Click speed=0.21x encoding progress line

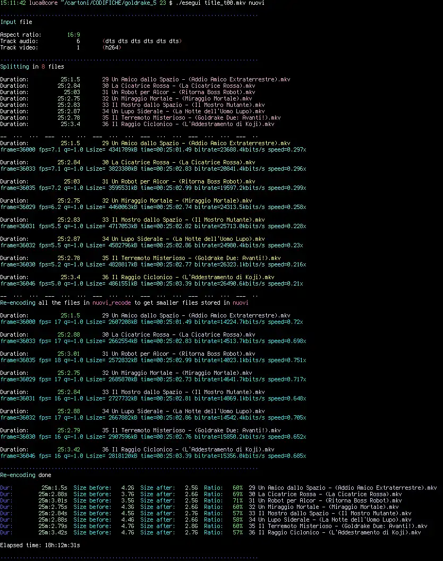(x=152, y=284)
